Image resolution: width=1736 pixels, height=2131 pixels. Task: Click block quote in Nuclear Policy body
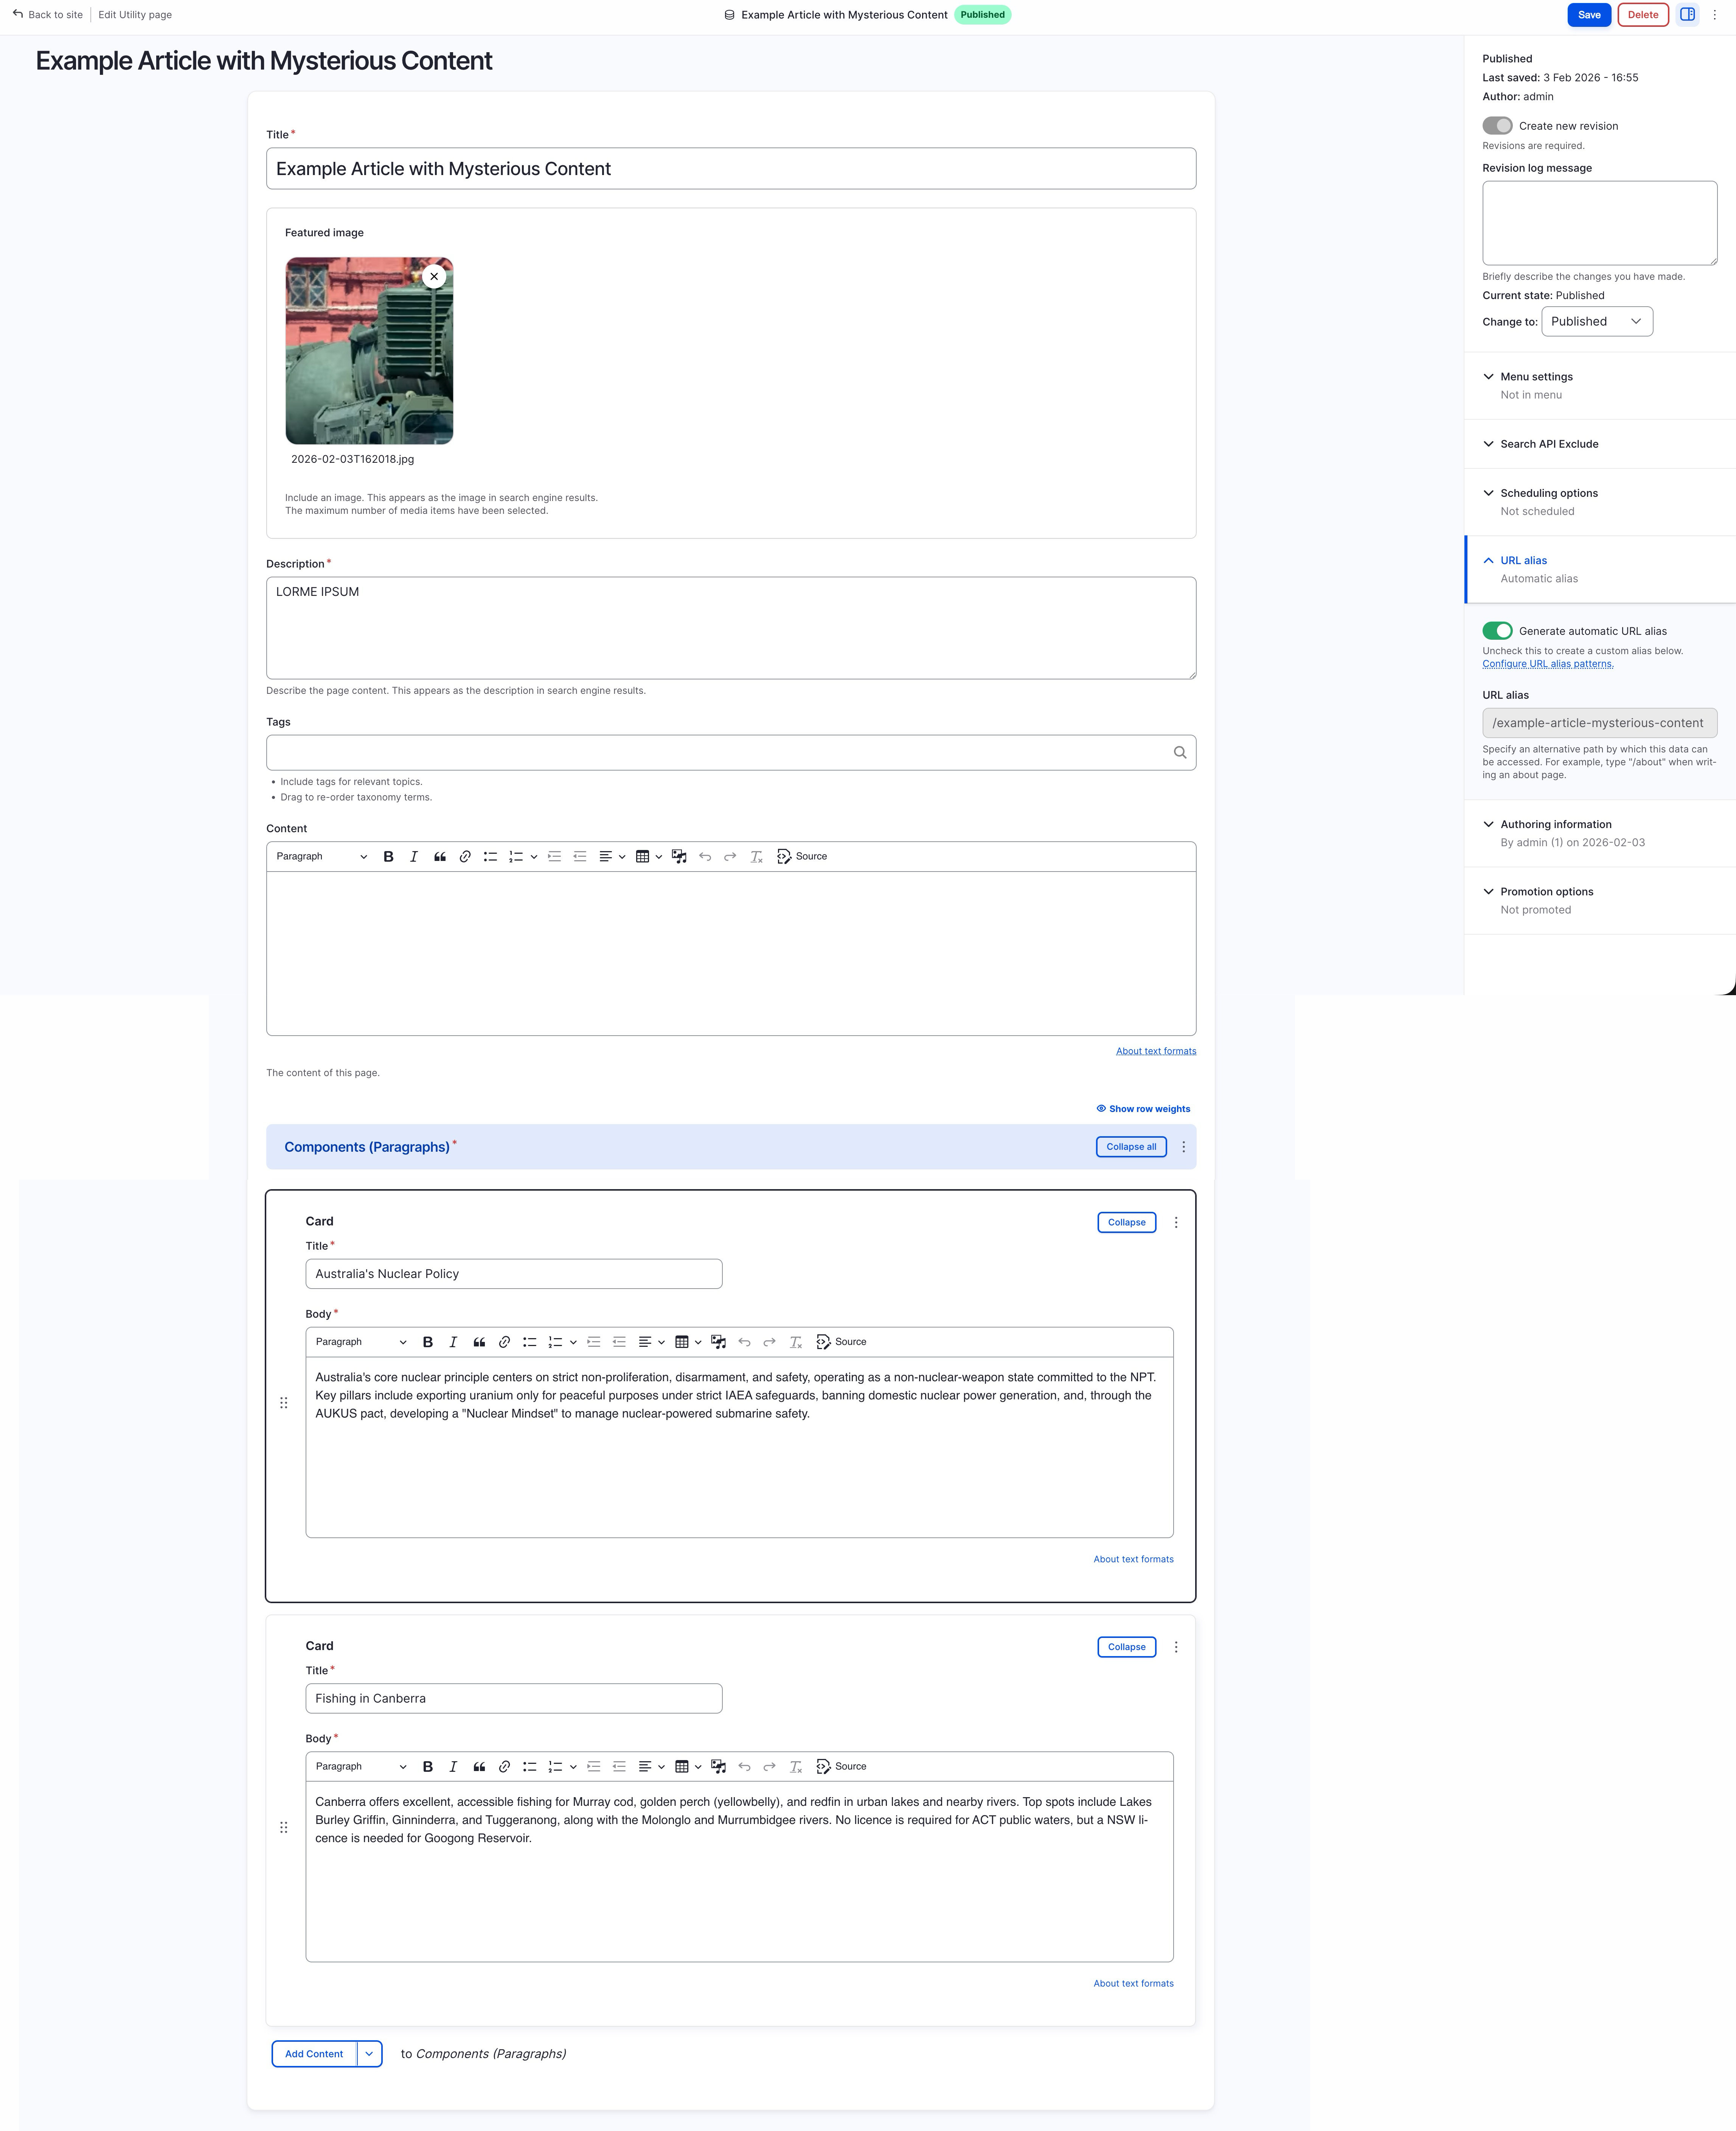[x=479, y=1342]
